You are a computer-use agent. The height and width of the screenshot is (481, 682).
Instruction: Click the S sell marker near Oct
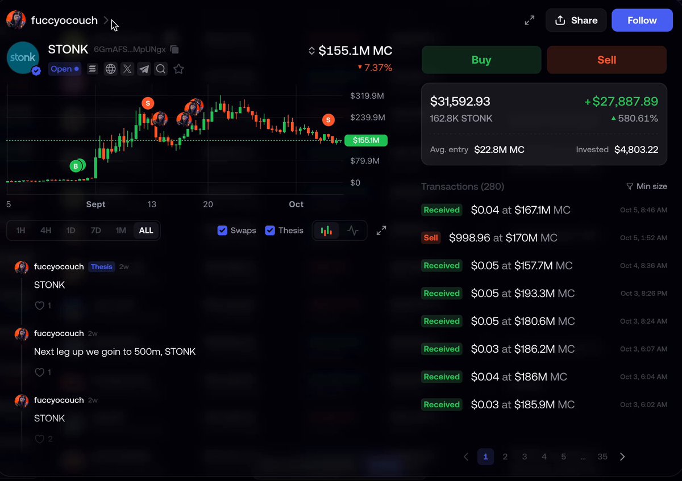[328, 120]
